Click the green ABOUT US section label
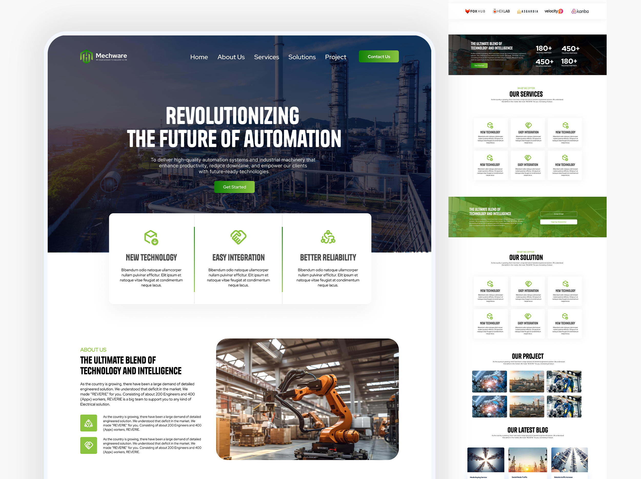 coord(93,350)
